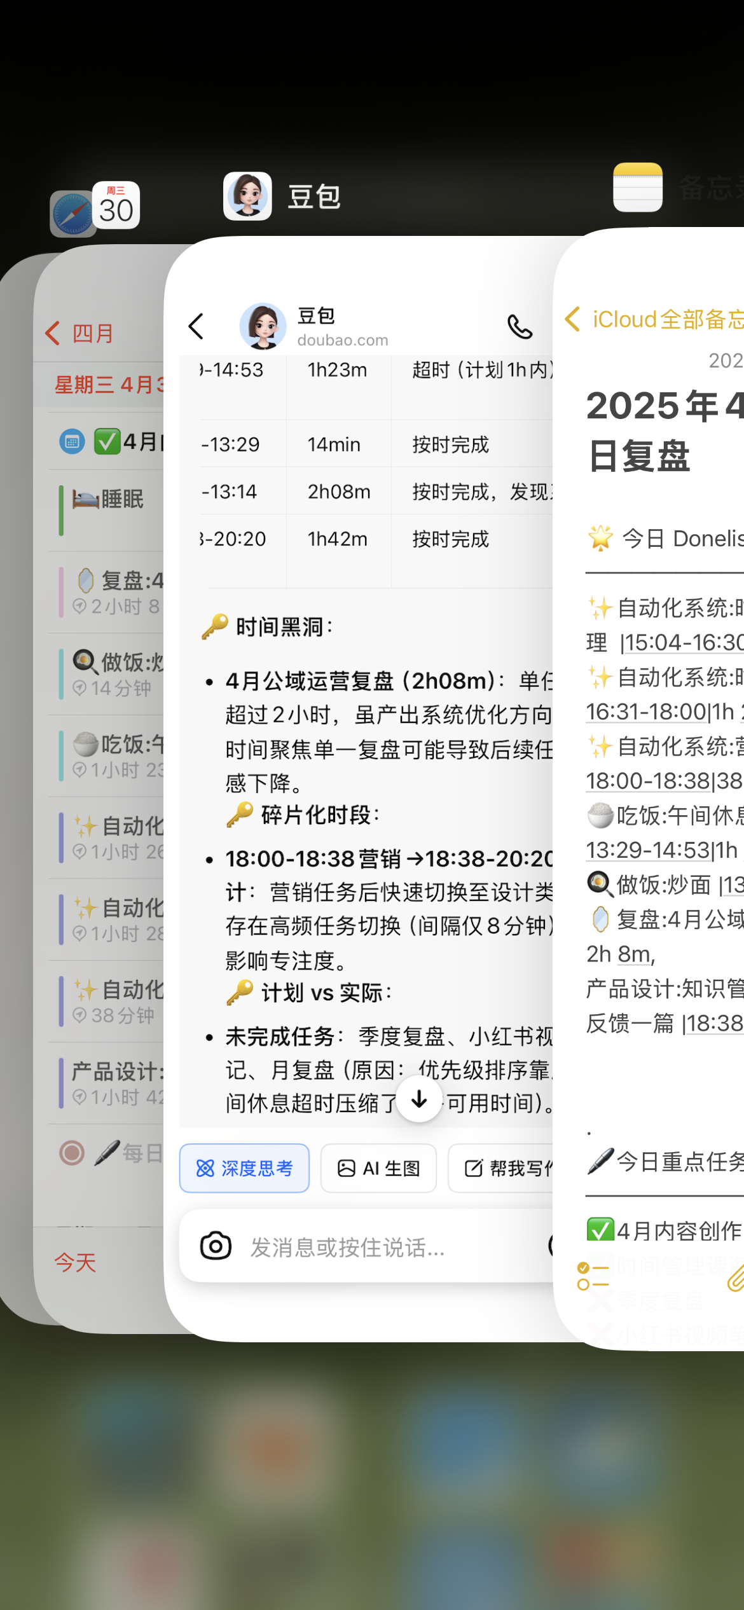Tap the 16:31-18:00 time link in Notes

(646, 712)
